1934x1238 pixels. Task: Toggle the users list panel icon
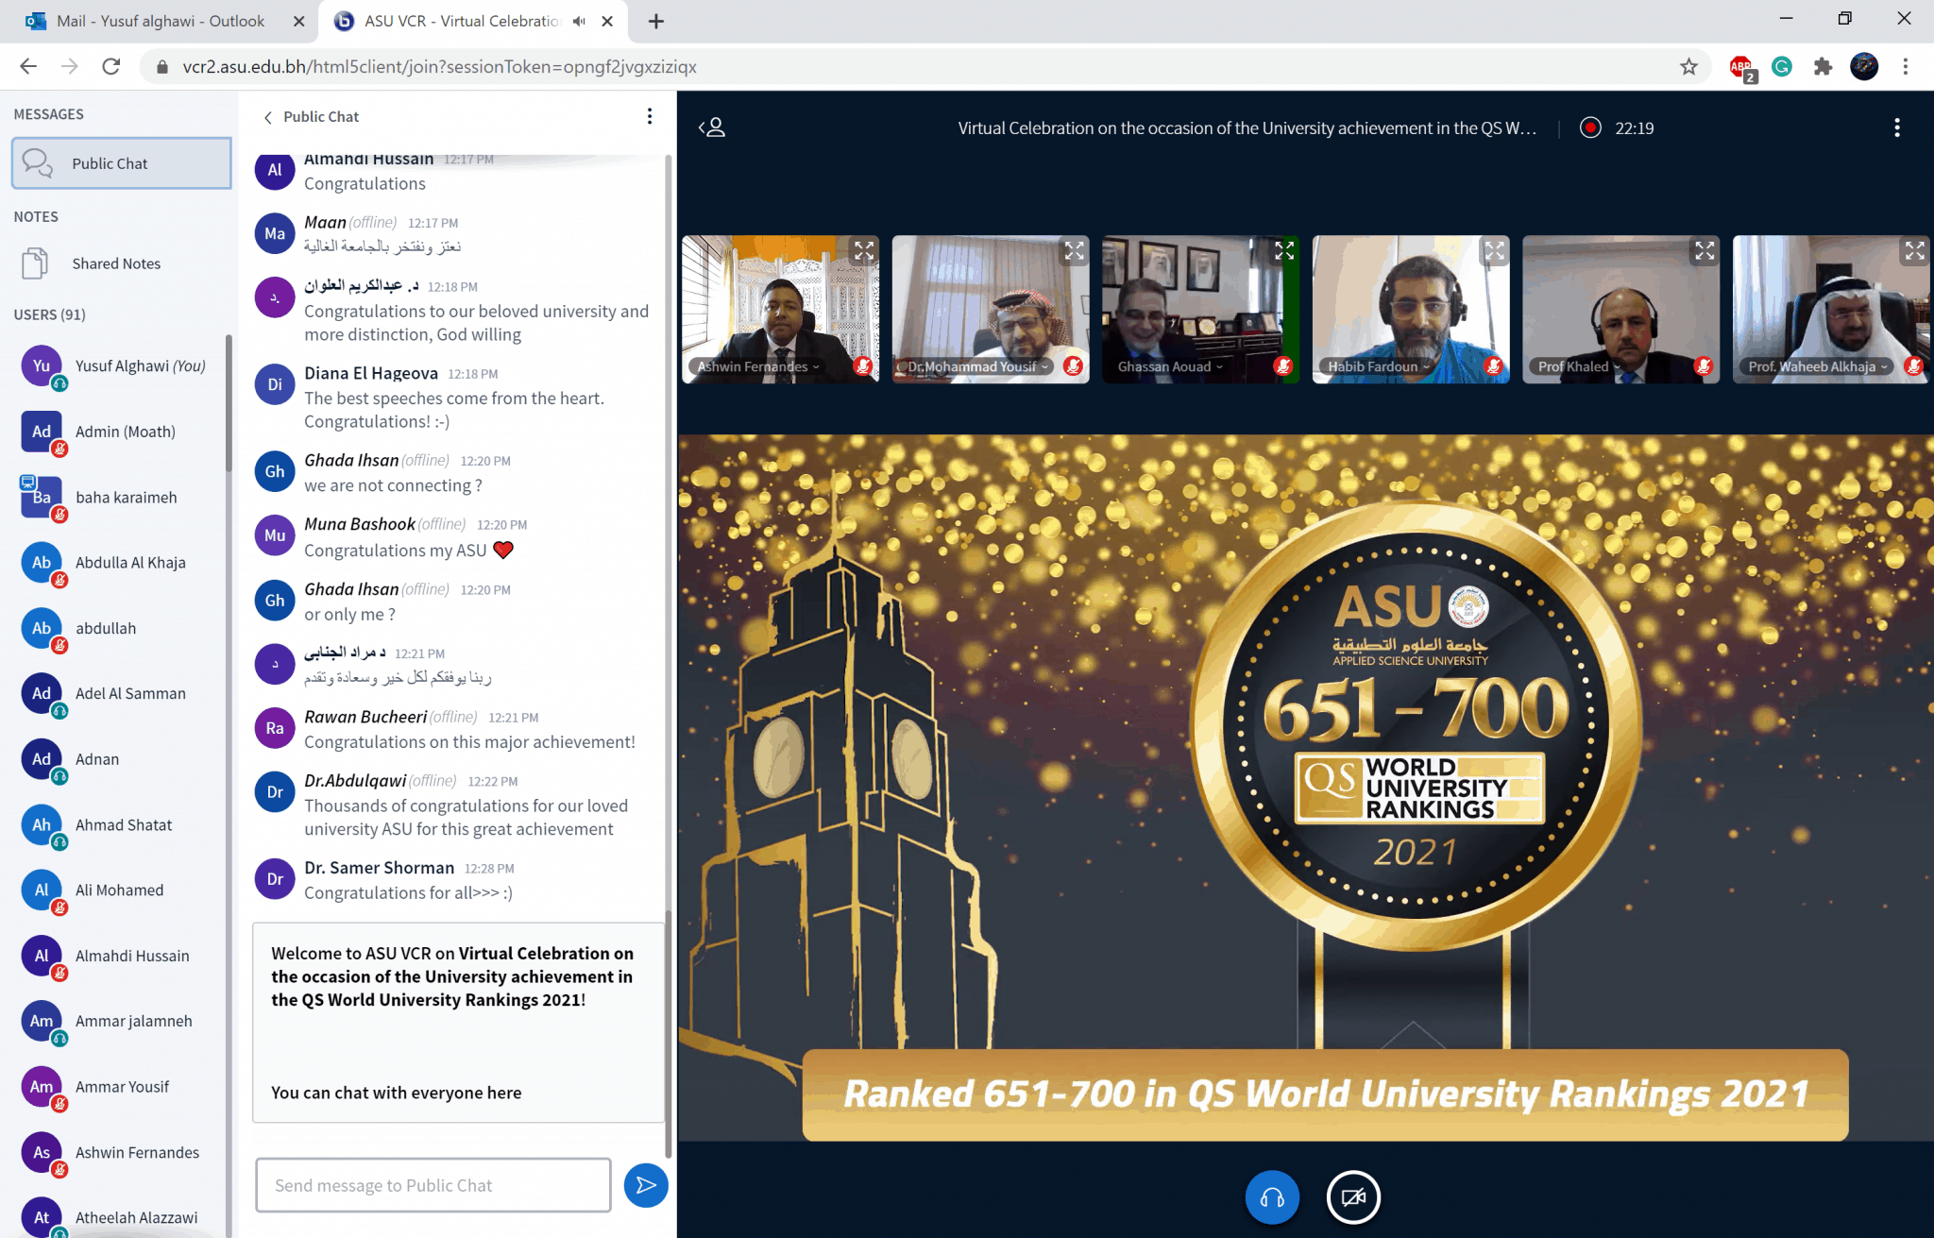point(712,127)
